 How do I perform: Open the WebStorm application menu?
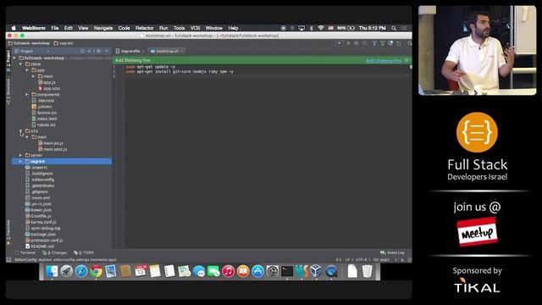33,28
